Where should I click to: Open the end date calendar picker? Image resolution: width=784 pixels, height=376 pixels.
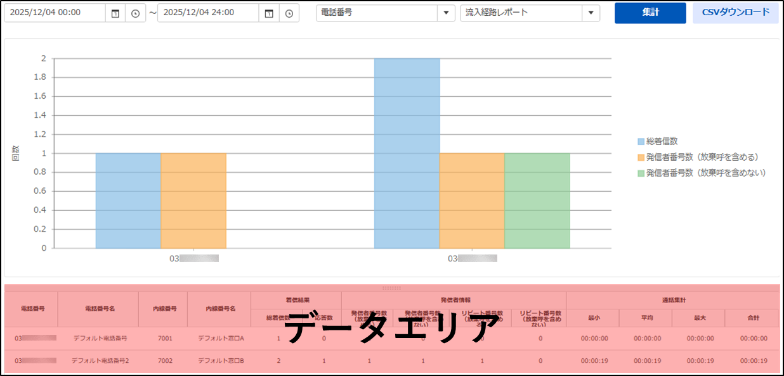(268, 13)
